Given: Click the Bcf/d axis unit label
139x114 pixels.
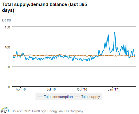Looking at the screenshot, I should tap(6, 20).
